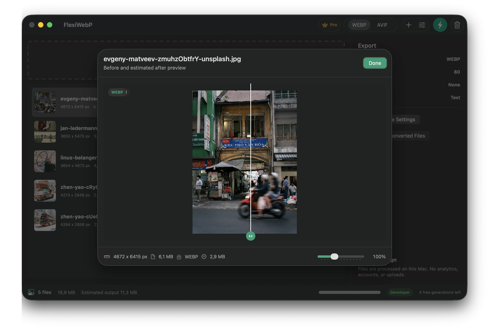Click the Done button in preview dialog
489x329 pixels.
(x=375, y=63)
